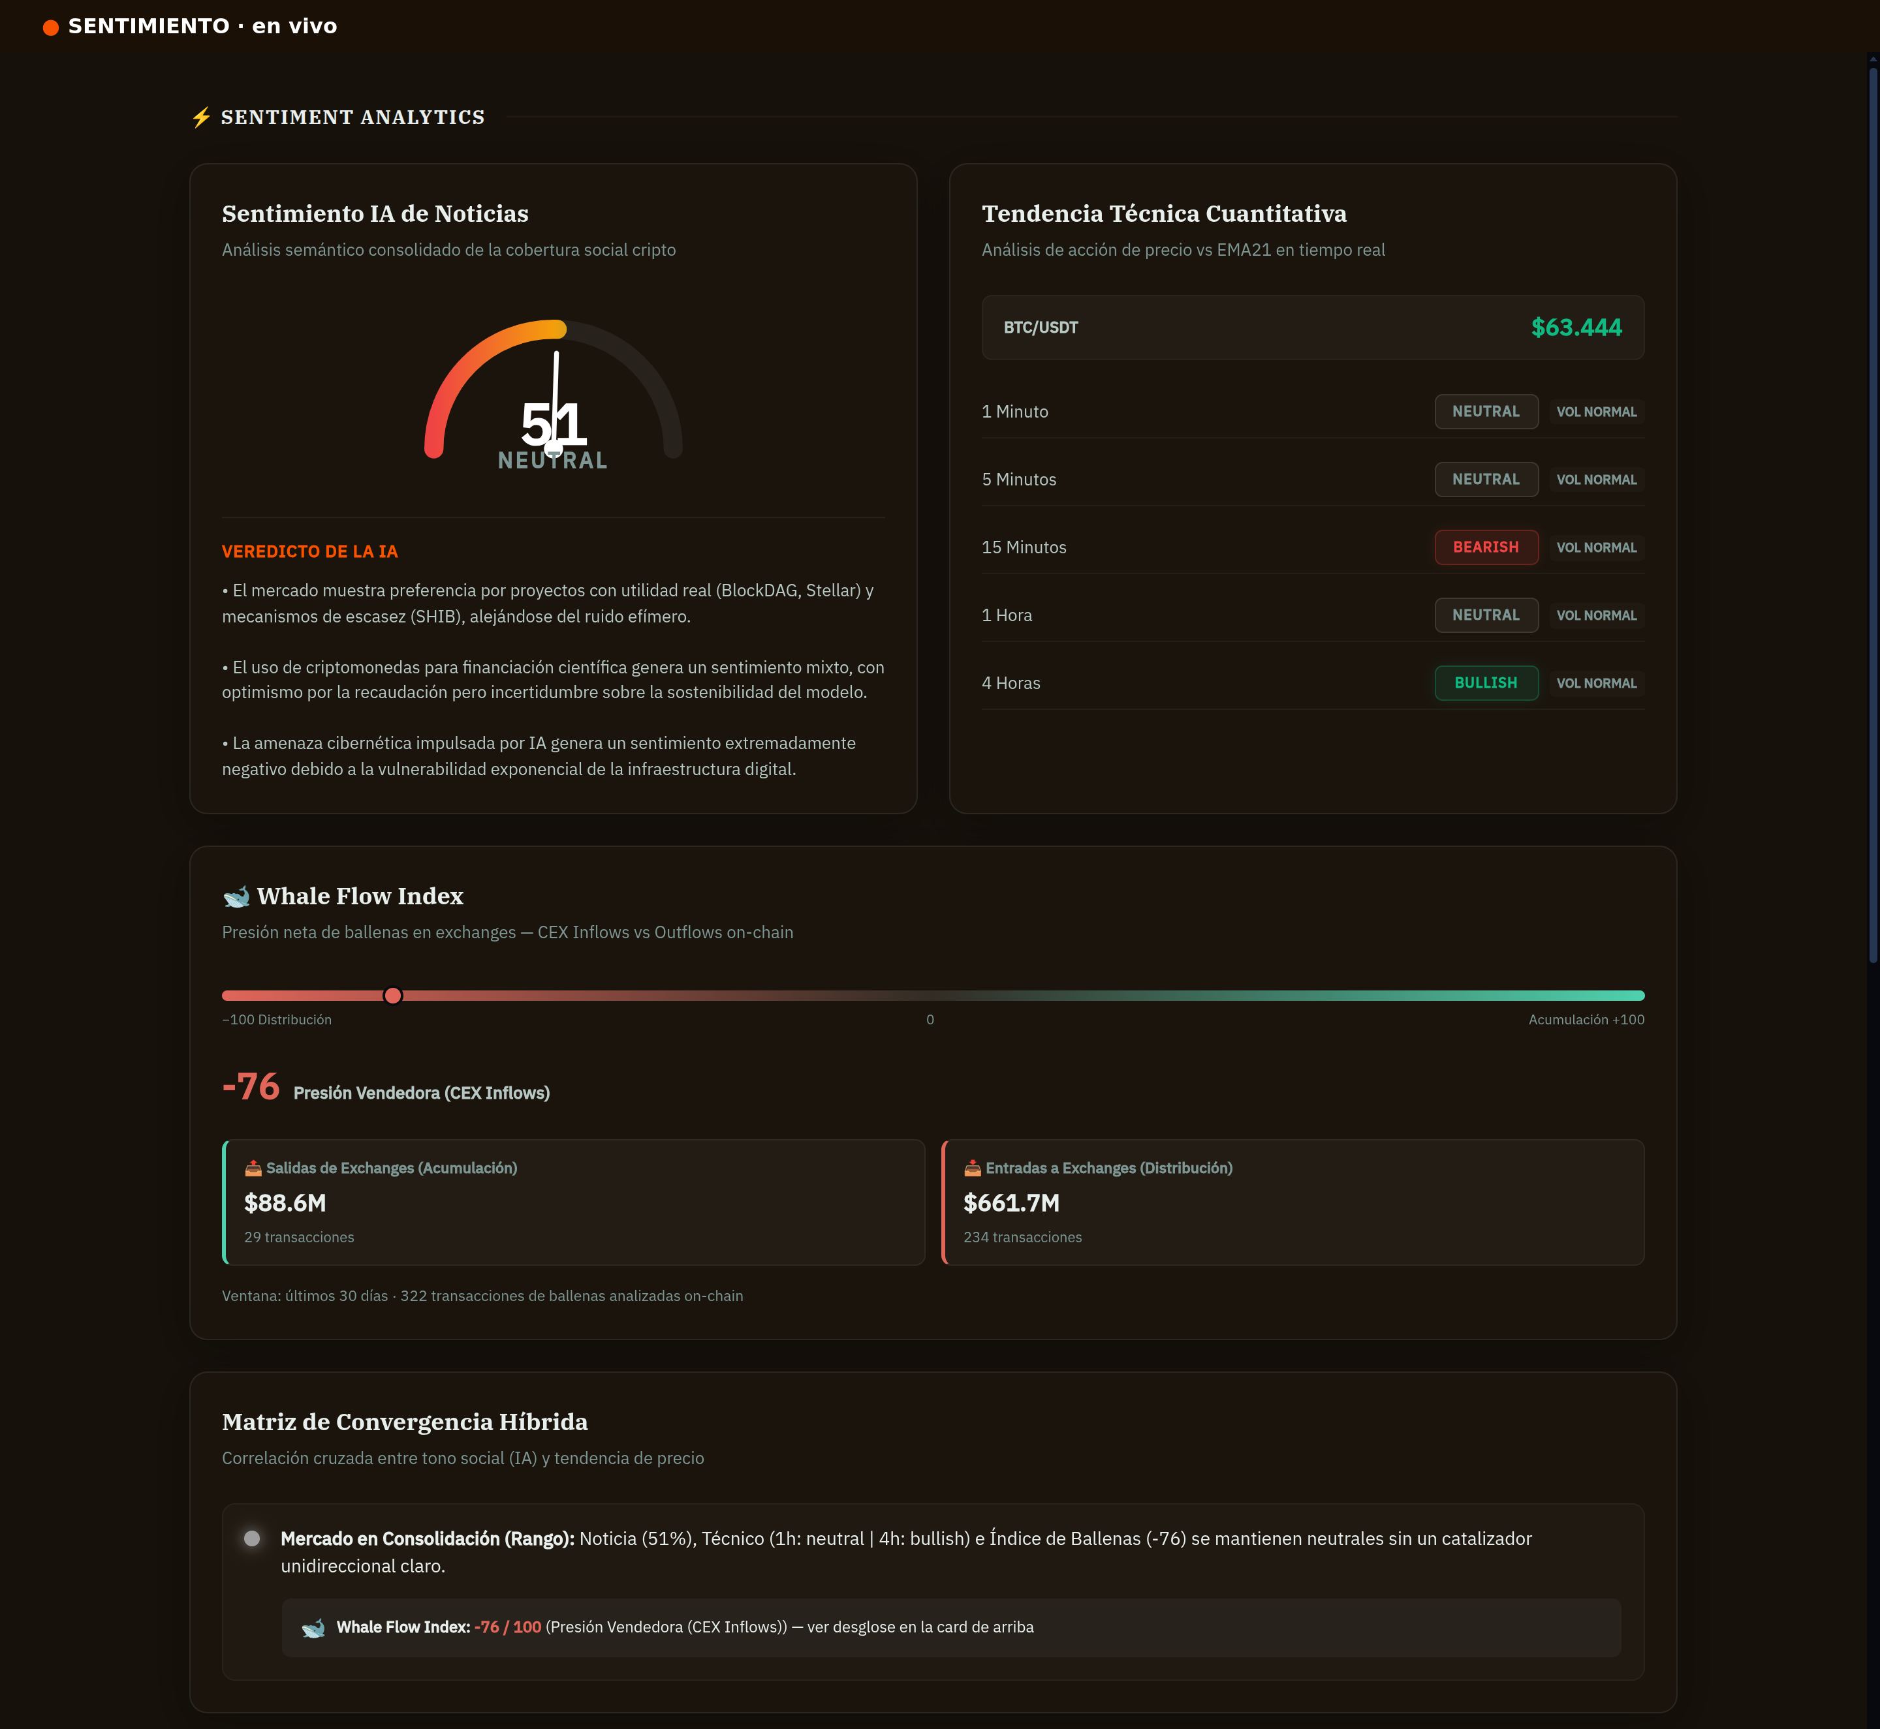Click the Tendencia Técnica Cuantitativa title

click(1164, 214)
